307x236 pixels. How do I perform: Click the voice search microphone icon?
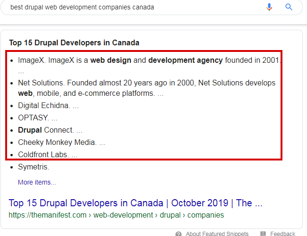[x=269, y=7]
